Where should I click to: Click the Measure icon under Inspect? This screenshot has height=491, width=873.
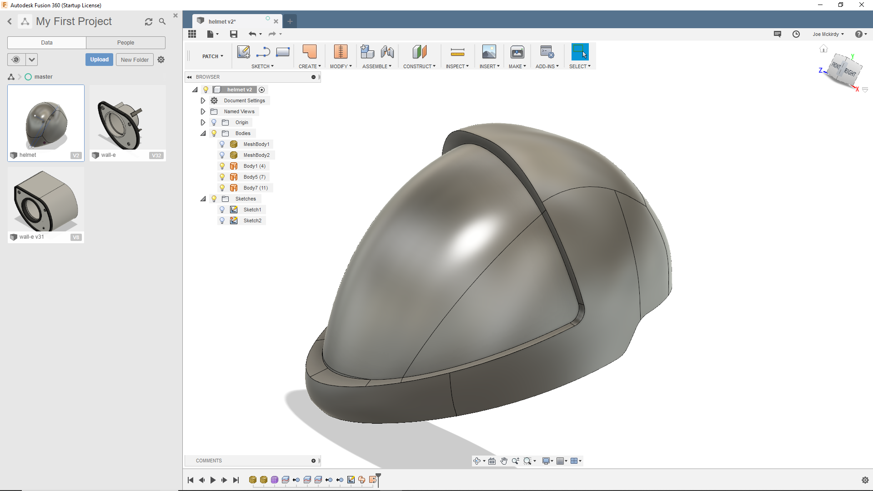(457, 52)
